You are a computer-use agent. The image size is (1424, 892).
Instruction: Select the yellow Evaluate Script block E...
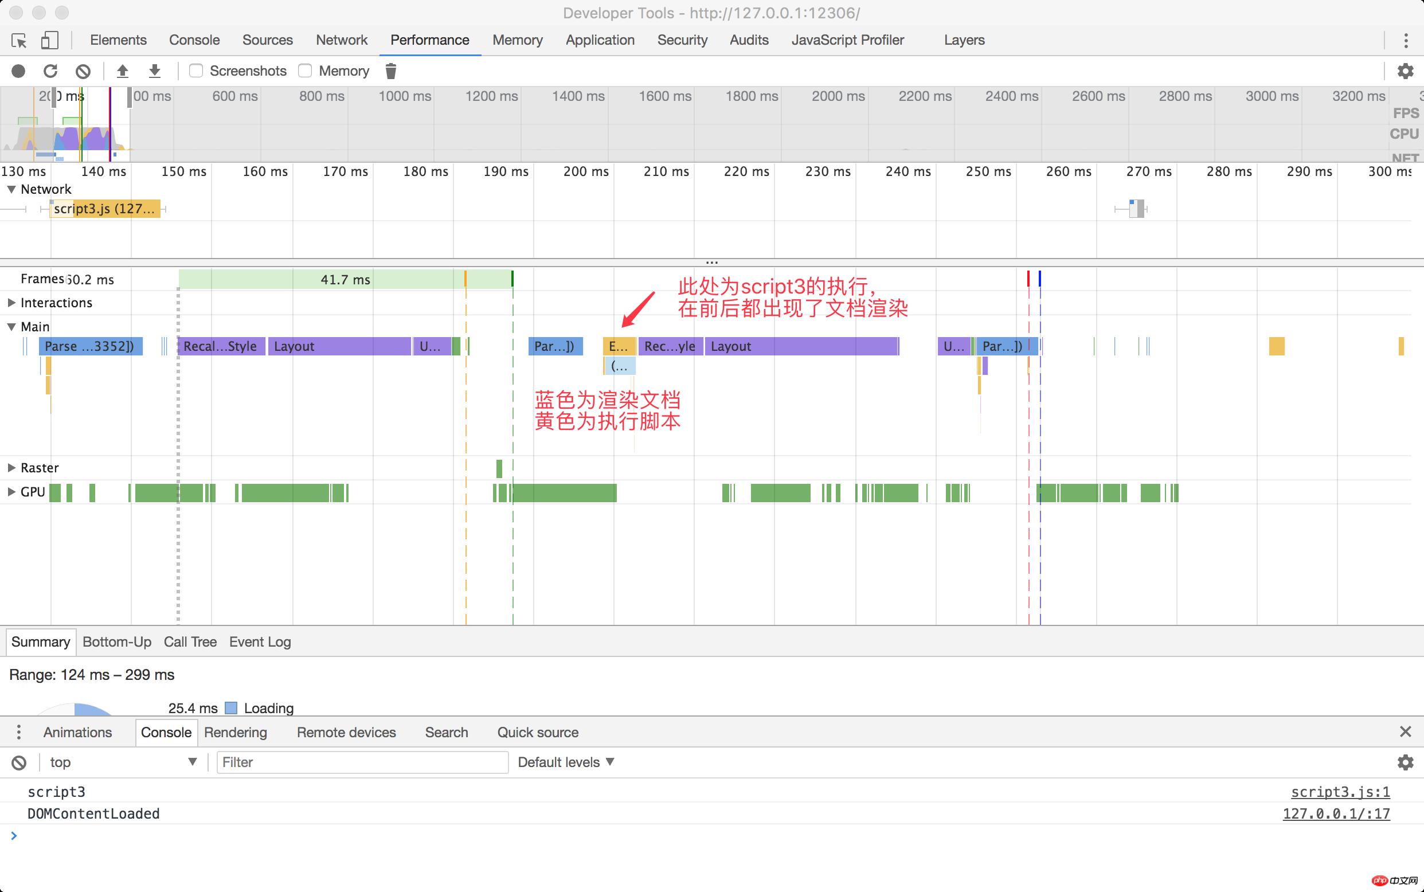619,346
